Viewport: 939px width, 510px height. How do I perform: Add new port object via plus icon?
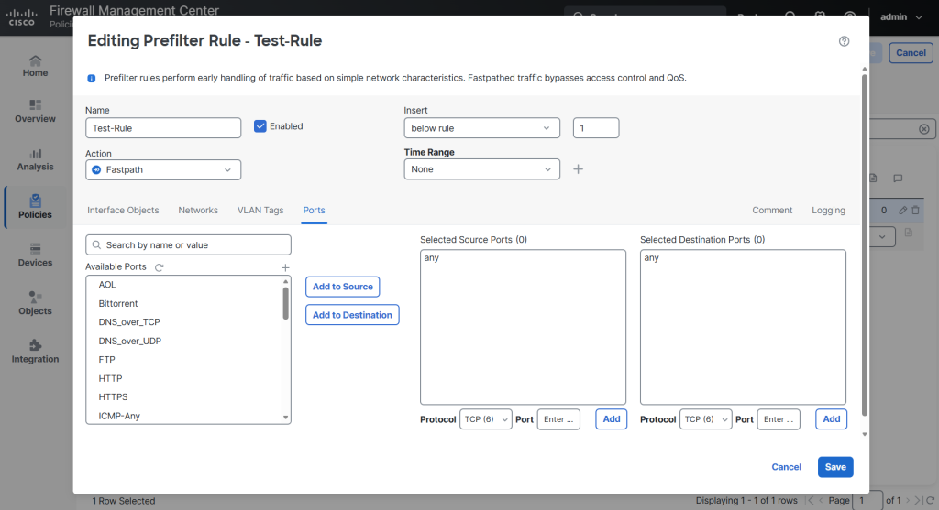click(x=286, y=267)
